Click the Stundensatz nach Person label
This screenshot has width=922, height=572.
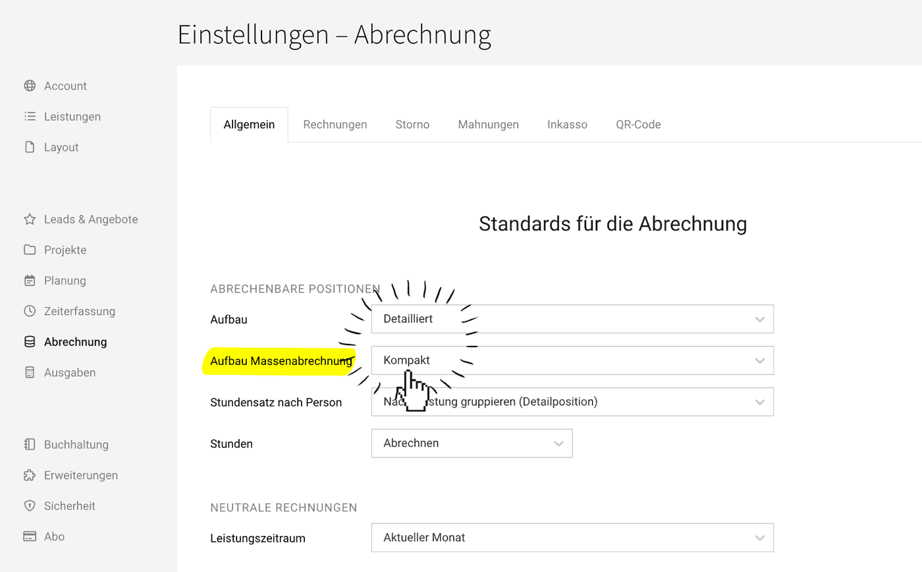(276, 402)
